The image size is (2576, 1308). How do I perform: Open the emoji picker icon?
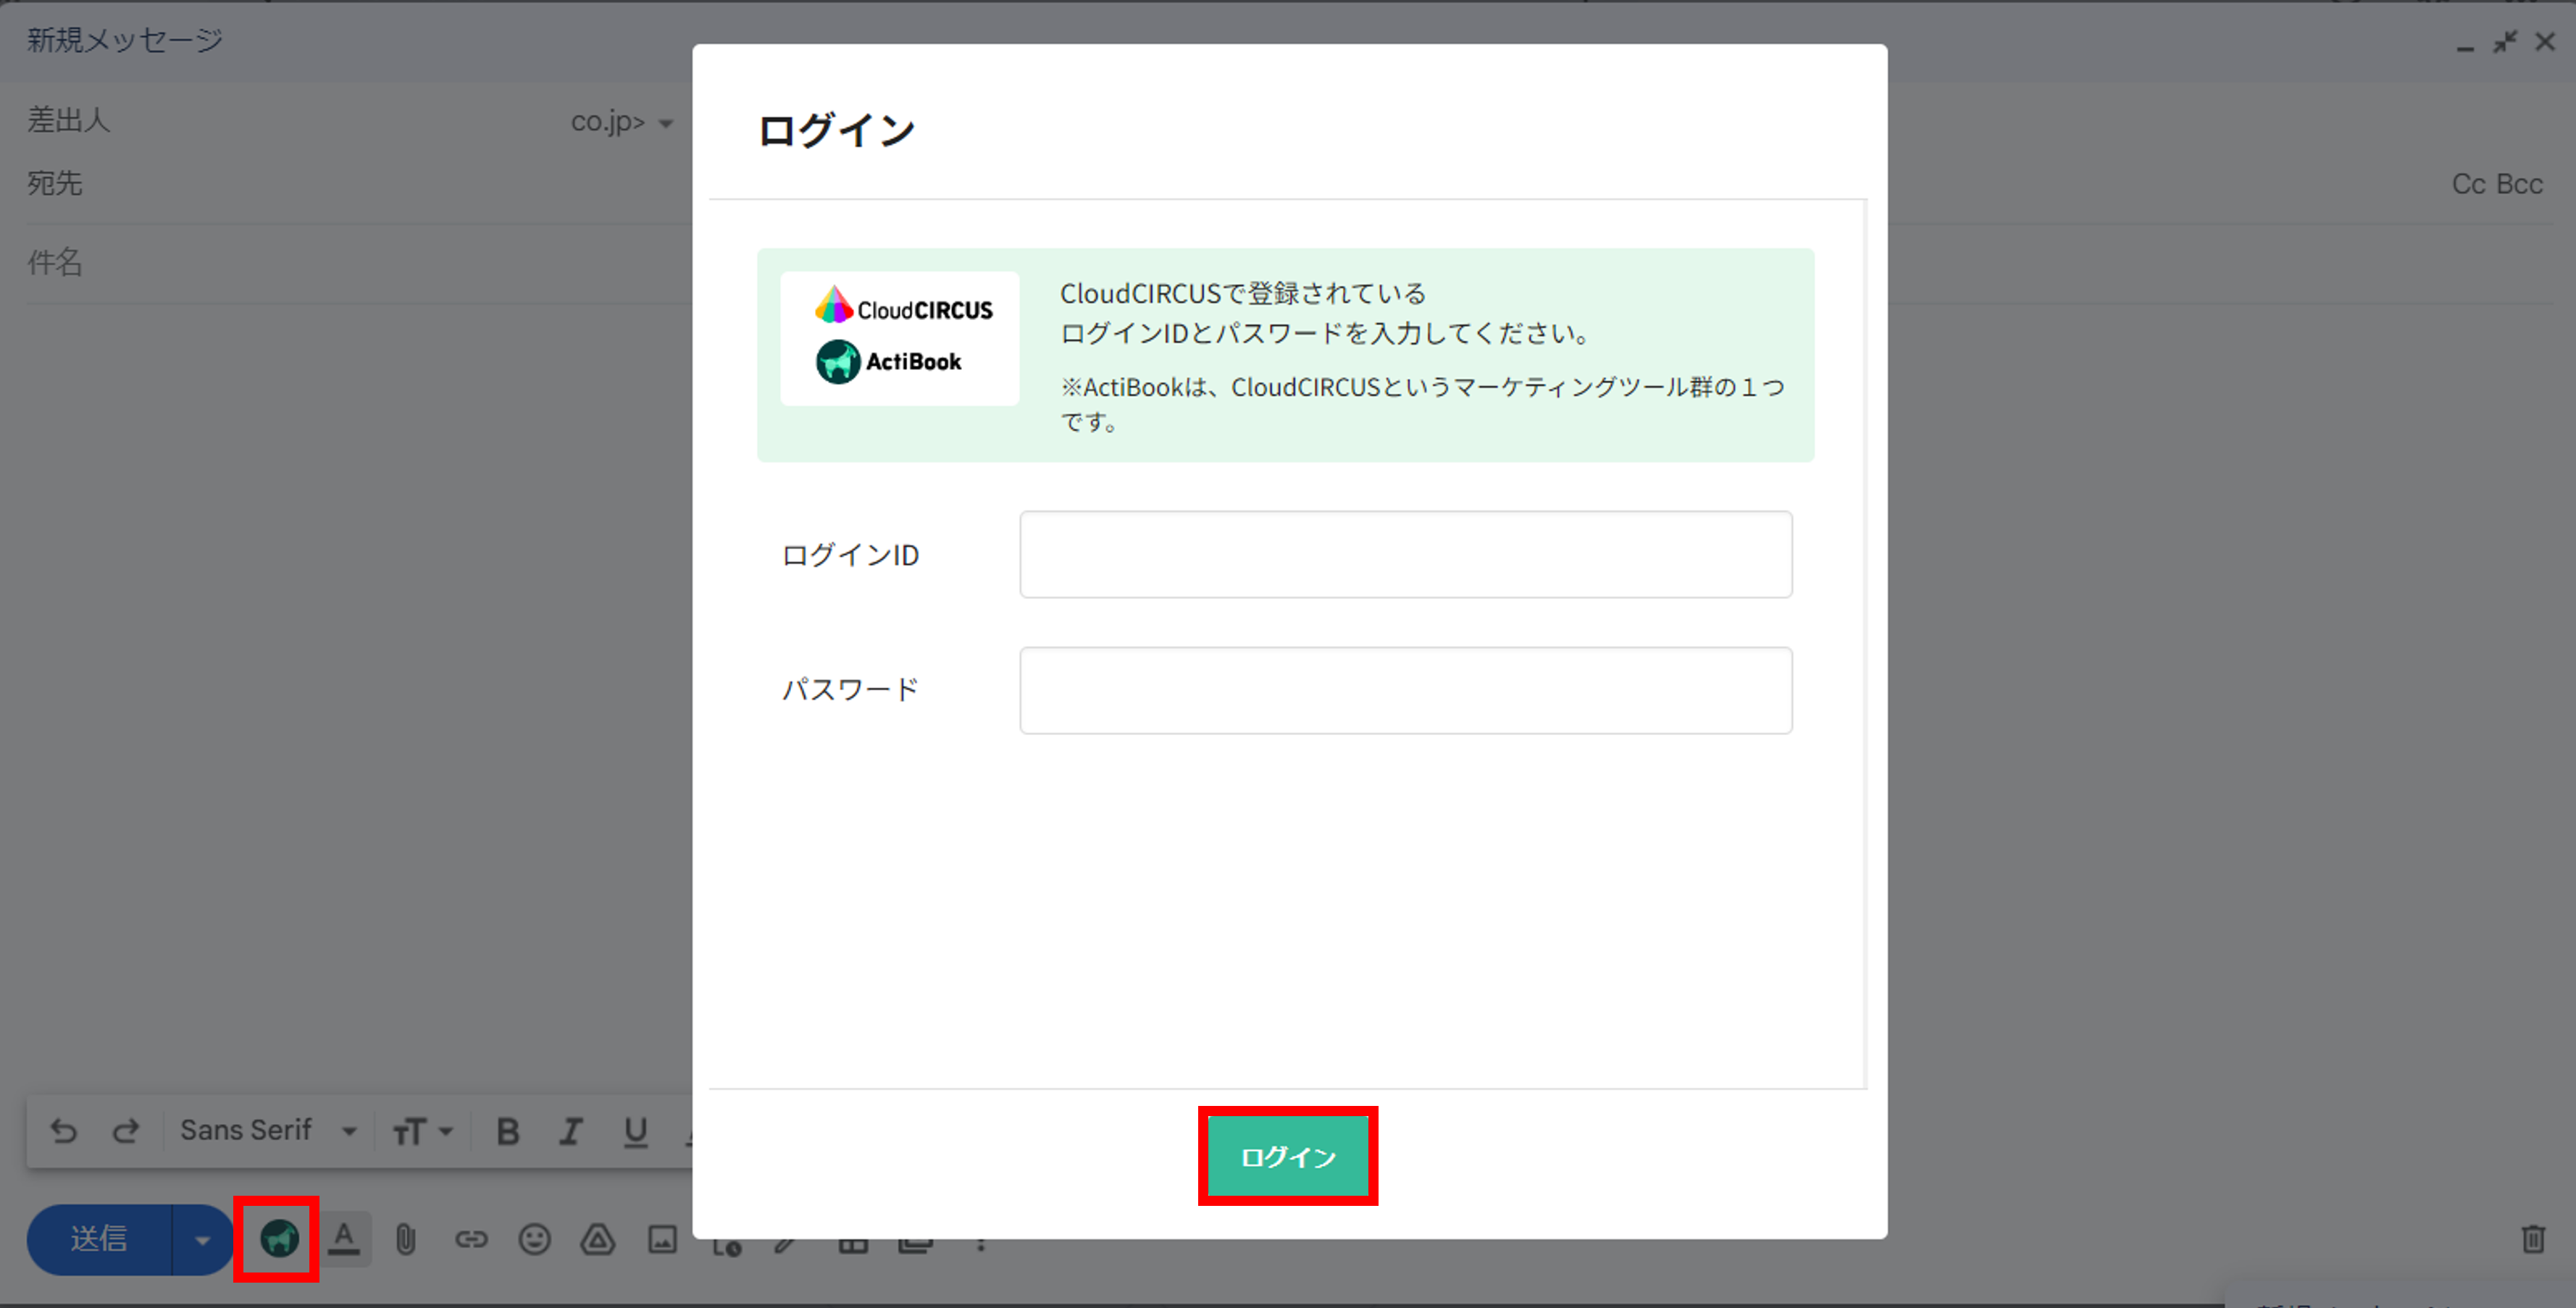(535, 1240)
